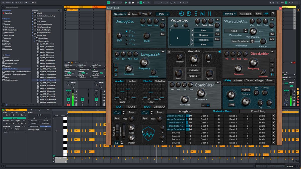Stop playback with the transport Stop button

[129, 3]
